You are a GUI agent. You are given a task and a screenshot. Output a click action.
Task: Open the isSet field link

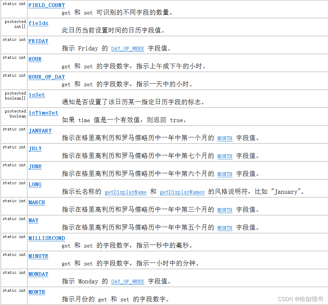click(x=36, y=95)
